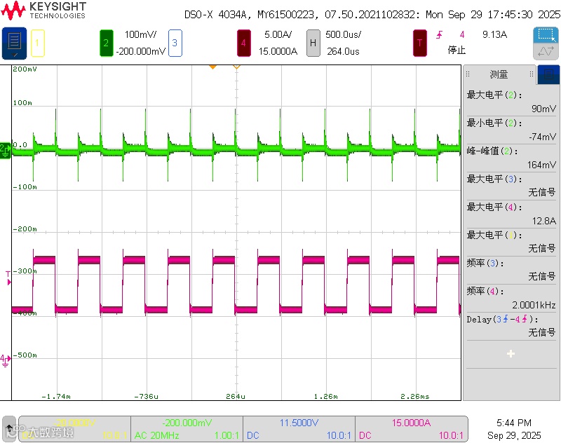Click the trigger source number 4
The height and width of the screenshot is (443, 561).
pos(462,34)
